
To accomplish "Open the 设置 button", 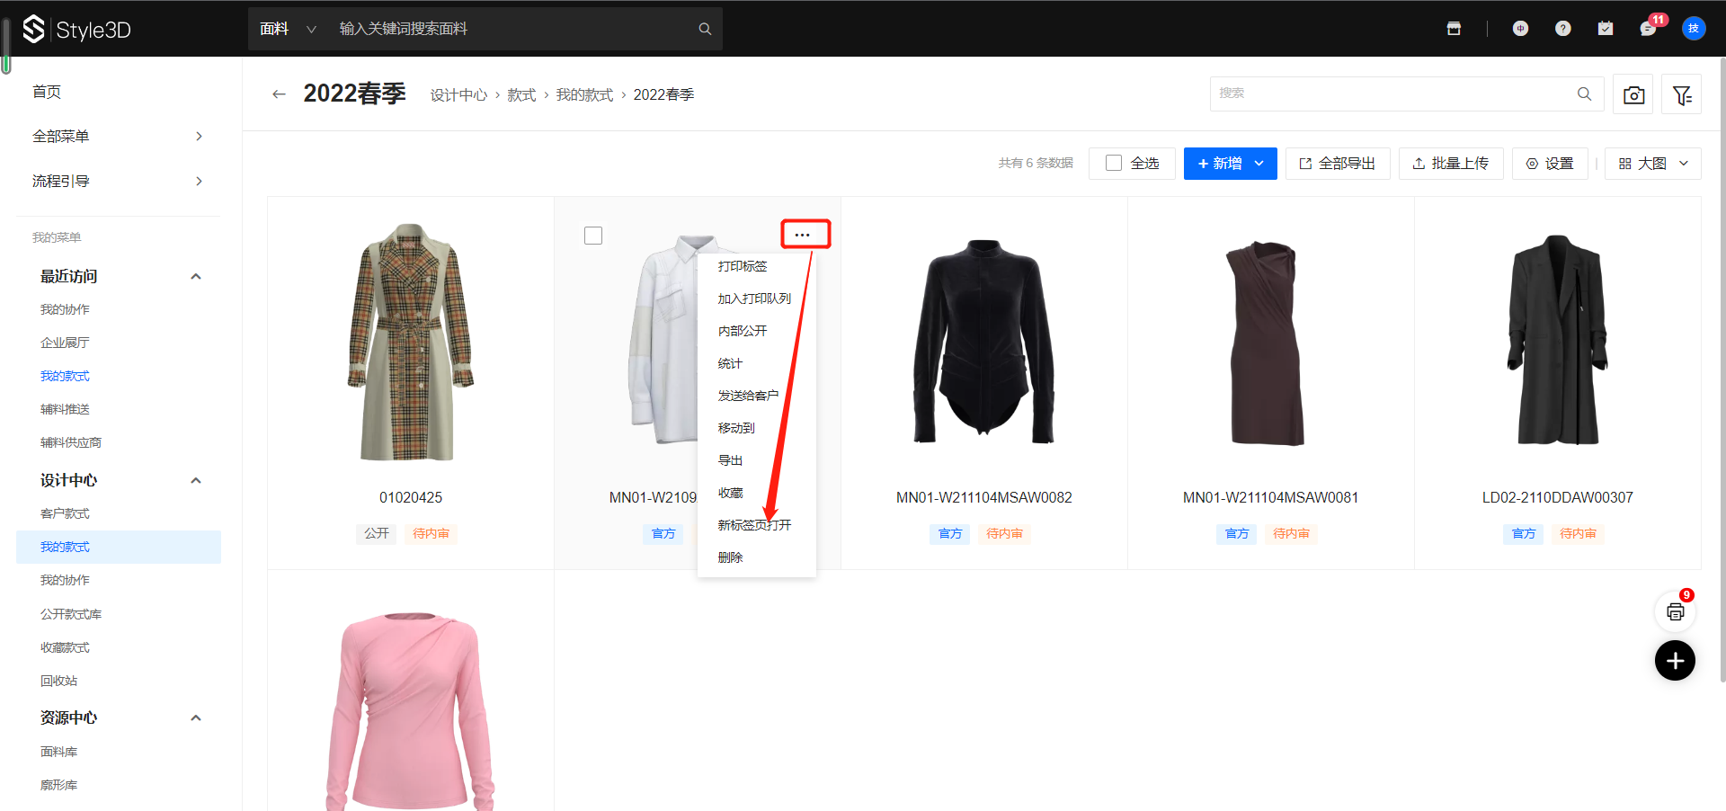I will 1550,163.
